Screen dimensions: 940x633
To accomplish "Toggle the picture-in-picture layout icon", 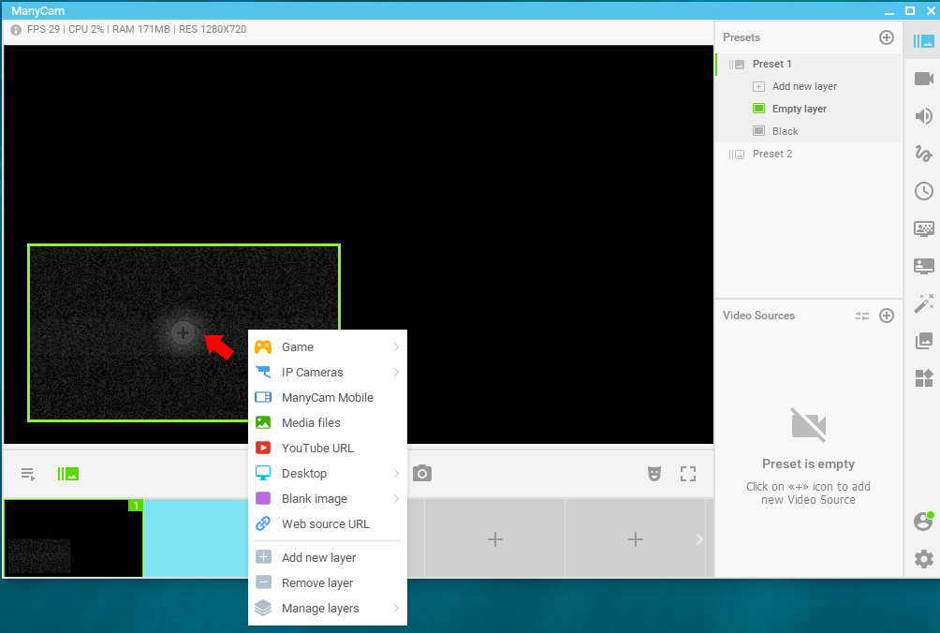I will tap(67, 474).
